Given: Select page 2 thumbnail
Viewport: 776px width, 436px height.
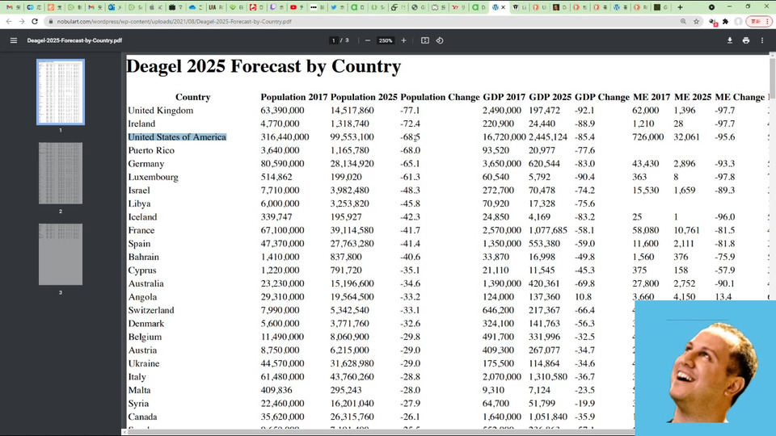Looking at the screenshot, I should click(x=61, y=173).
